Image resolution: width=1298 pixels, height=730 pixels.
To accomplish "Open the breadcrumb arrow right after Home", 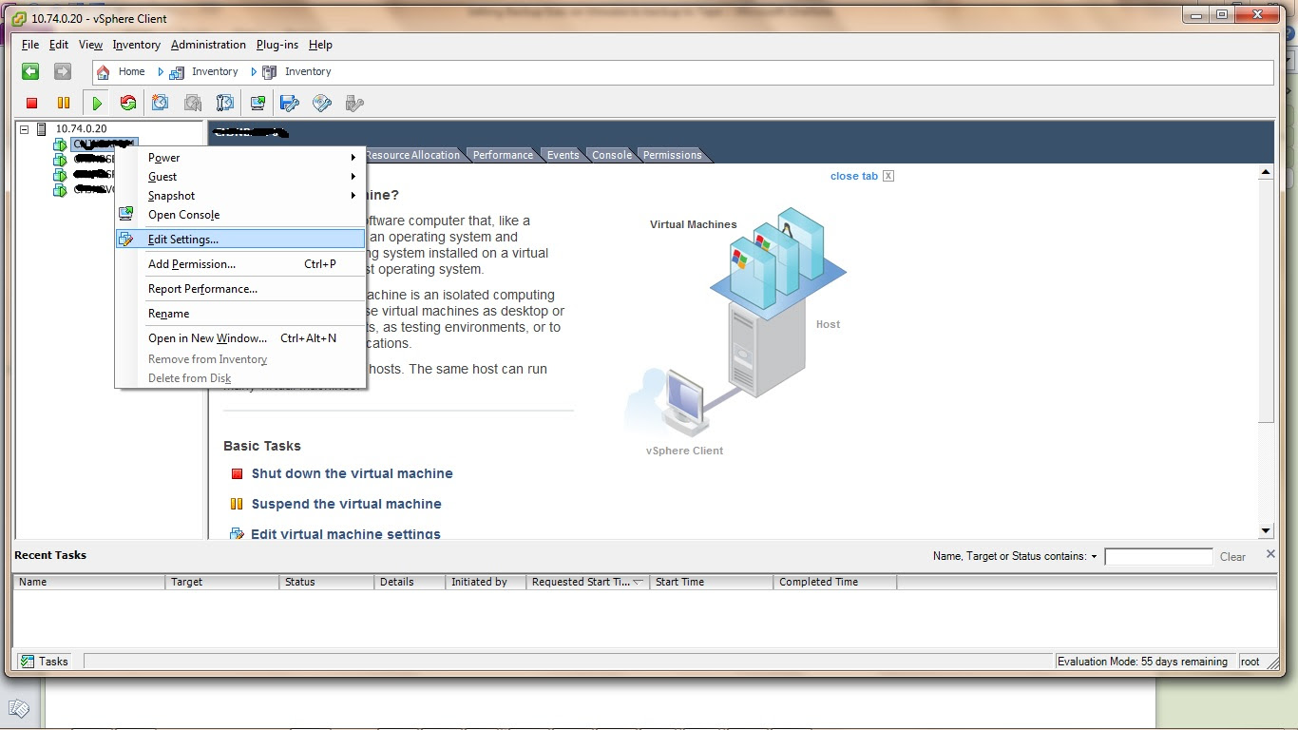I will (160, 71).
